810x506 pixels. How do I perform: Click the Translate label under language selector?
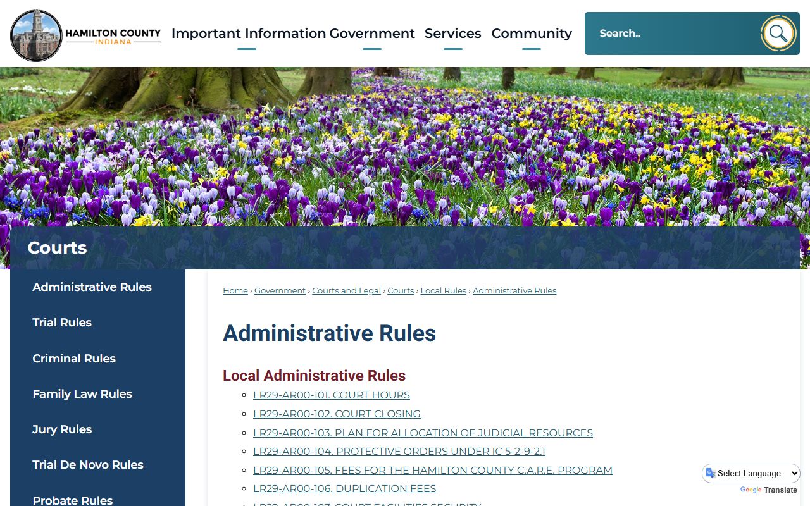781,490
